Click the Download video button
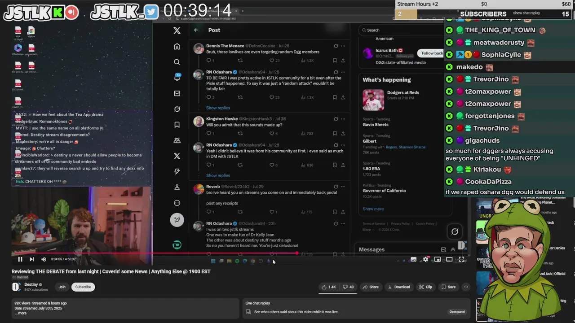Image resolution: width=575 pixels, height=323 pixels. [399, 287]
